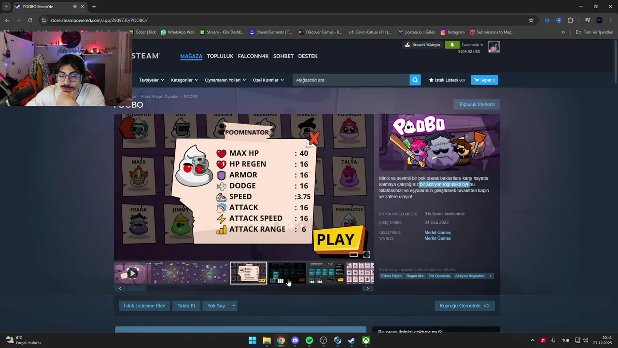Open Steam from the taskbar
Viewport: 618px width, 348px height.
(x=352, y=340)
